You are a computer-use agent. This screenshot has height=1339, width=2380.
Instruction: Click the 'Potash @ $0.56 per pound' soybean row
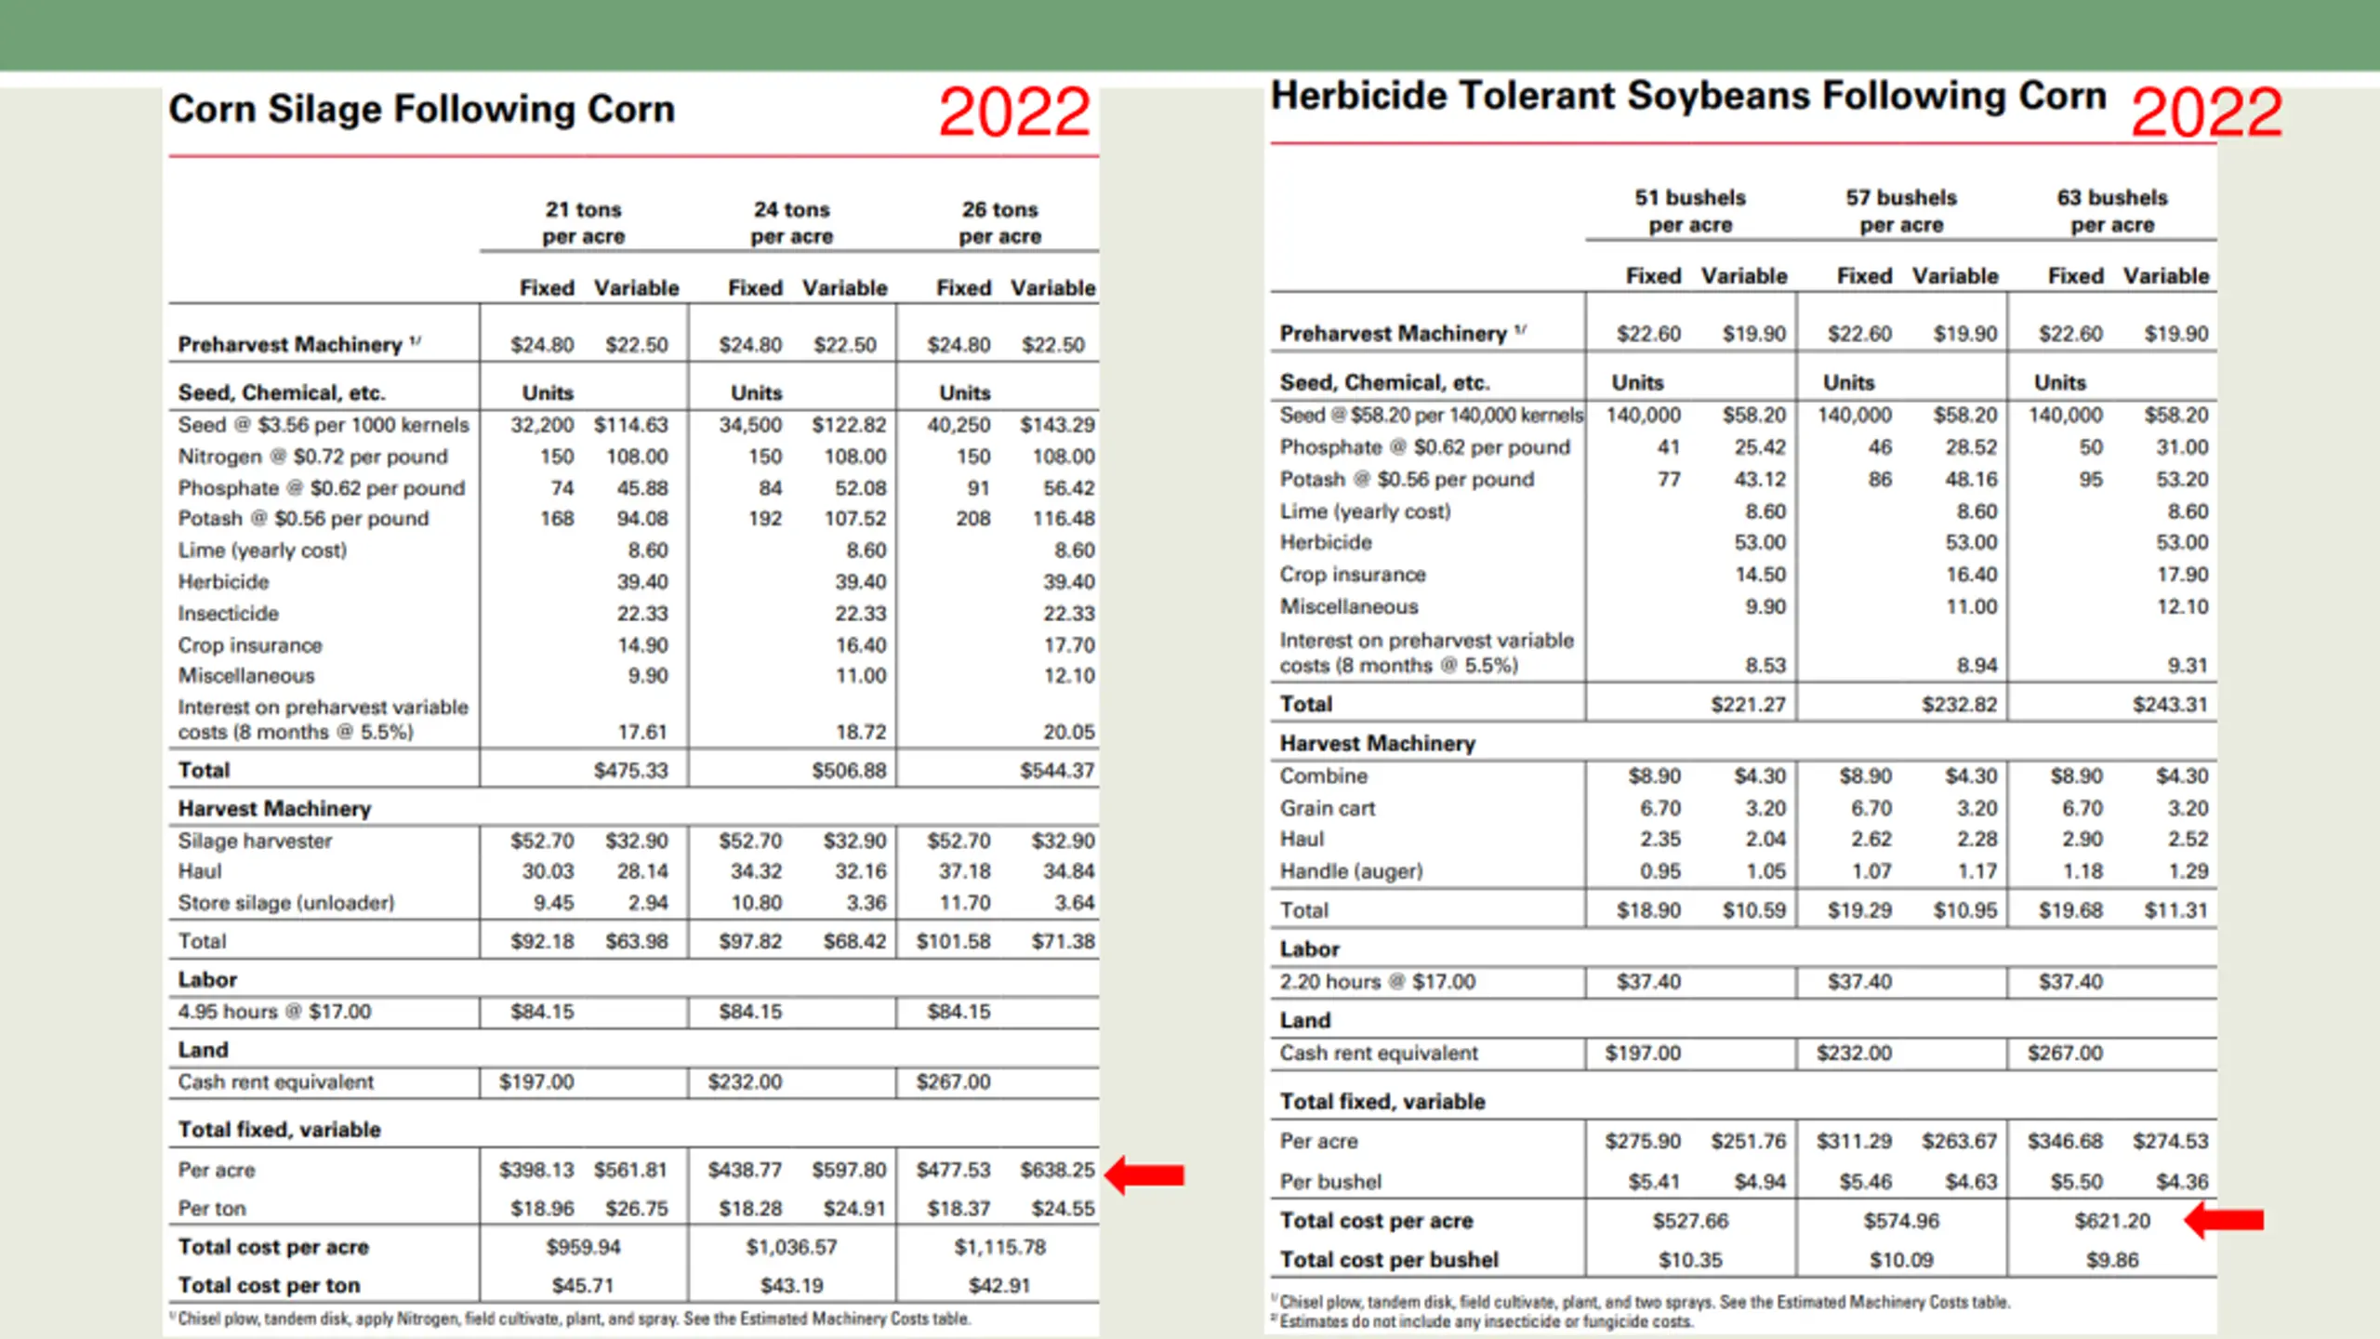tap(1407, 480)
